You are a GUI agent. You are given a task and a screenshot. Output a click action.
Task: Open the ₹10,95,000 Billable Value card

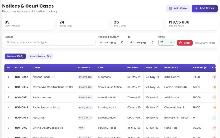point(192,24)
